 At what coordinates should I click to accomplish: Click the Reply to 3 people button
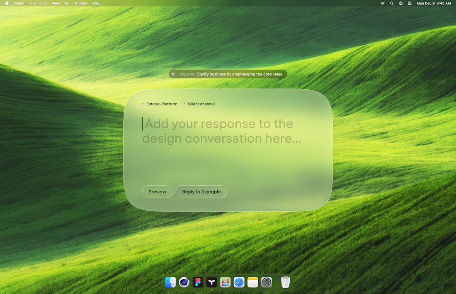(201, 192)
